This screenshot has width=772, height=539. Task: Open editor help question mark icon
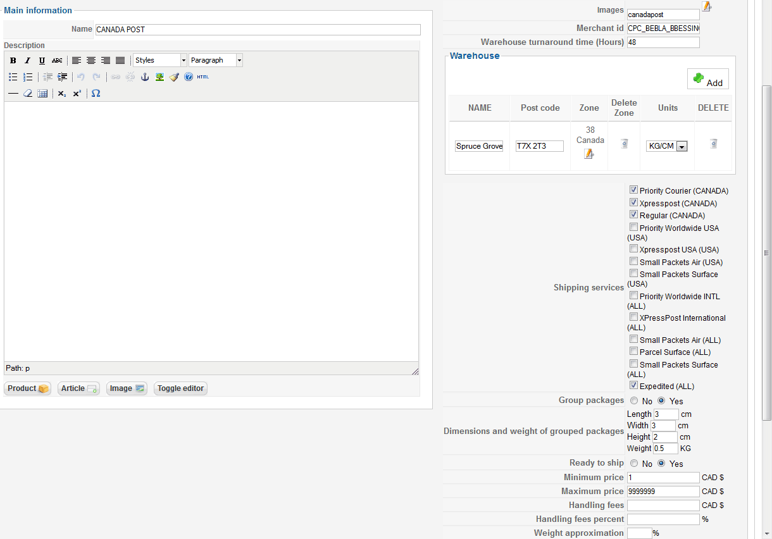click(189, 77)
